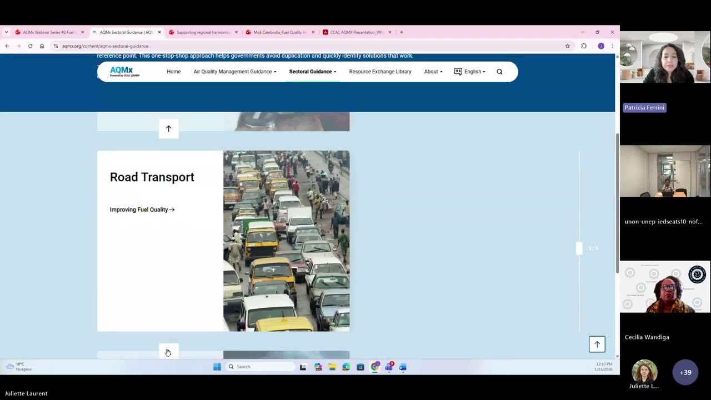Switch to CCAC AQMX Presentation tab

tap(356, 32)
